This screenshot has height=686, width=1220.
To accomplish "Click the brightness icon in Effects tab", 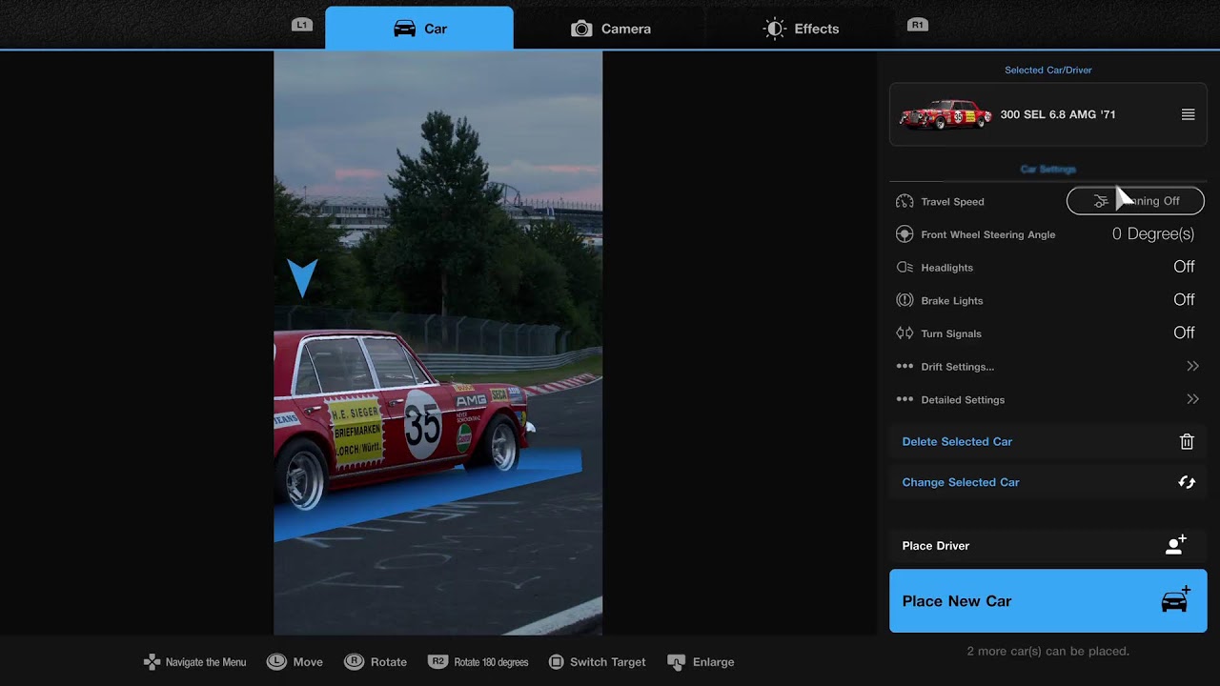I will (774, 29).
